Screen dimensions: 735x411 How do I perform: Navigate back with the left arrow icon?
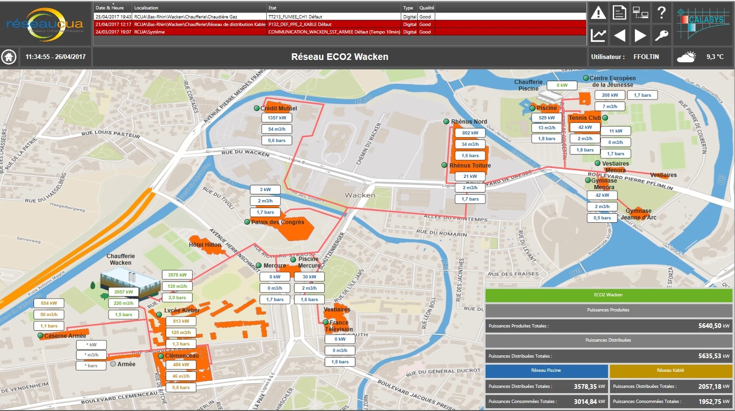pyautogui.click(x=619, y=35)
